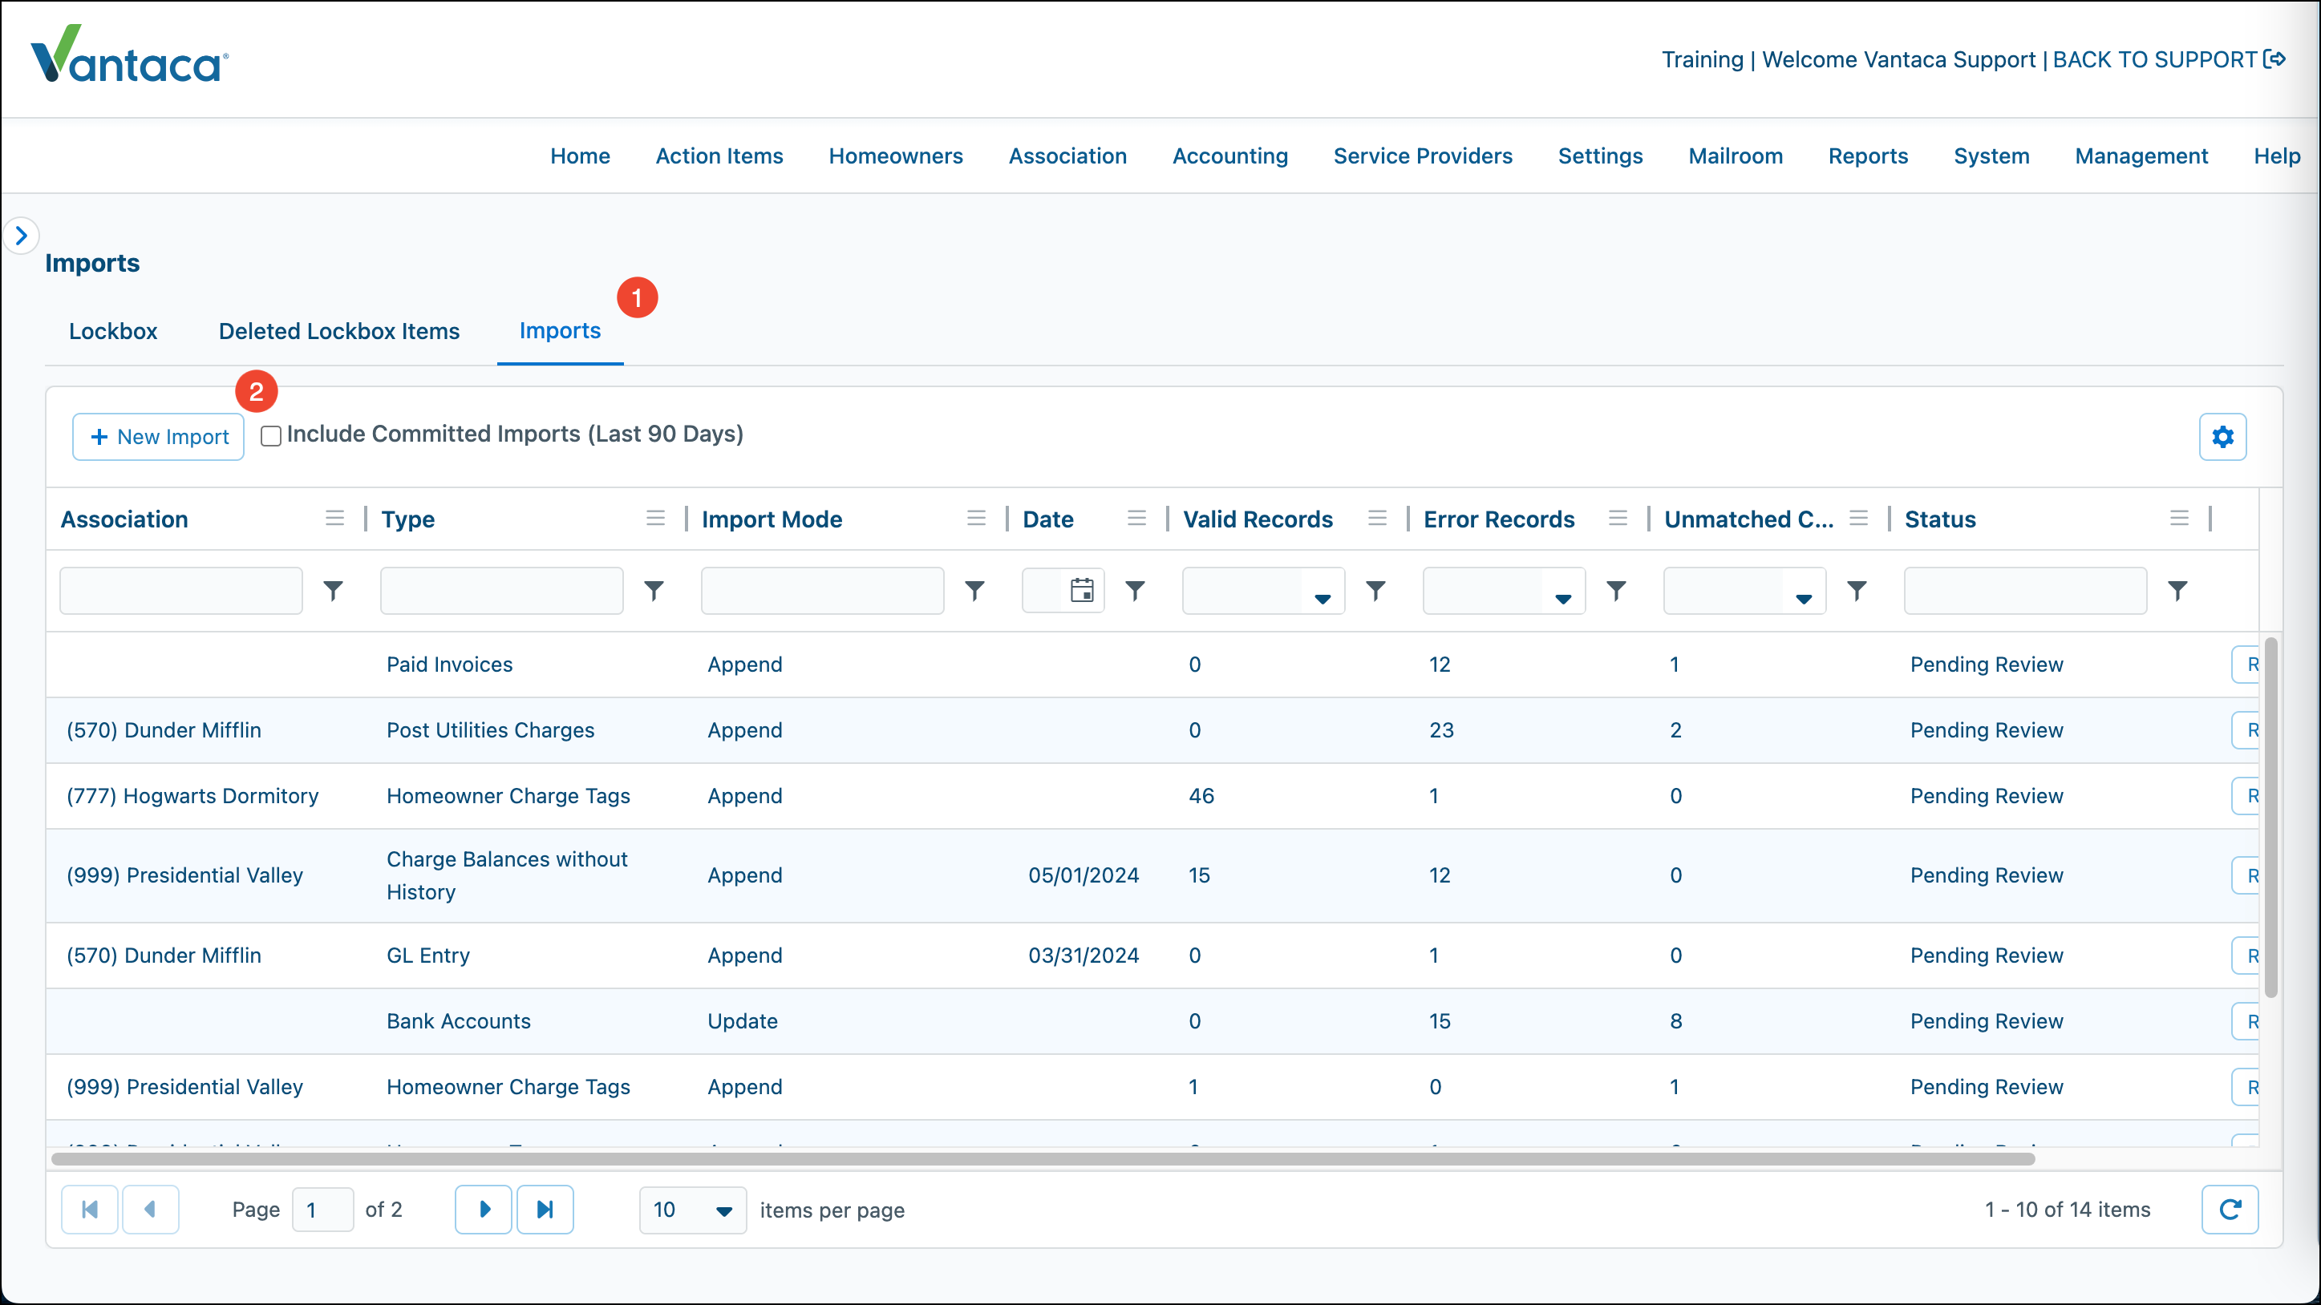The width and height of the screenshot is (2321, 1305).
Task: Open the Management menu
Action: point(2141,156)
